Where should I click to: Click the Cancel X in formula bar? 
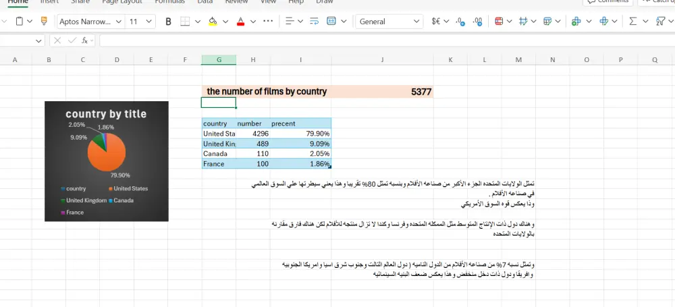57,40
